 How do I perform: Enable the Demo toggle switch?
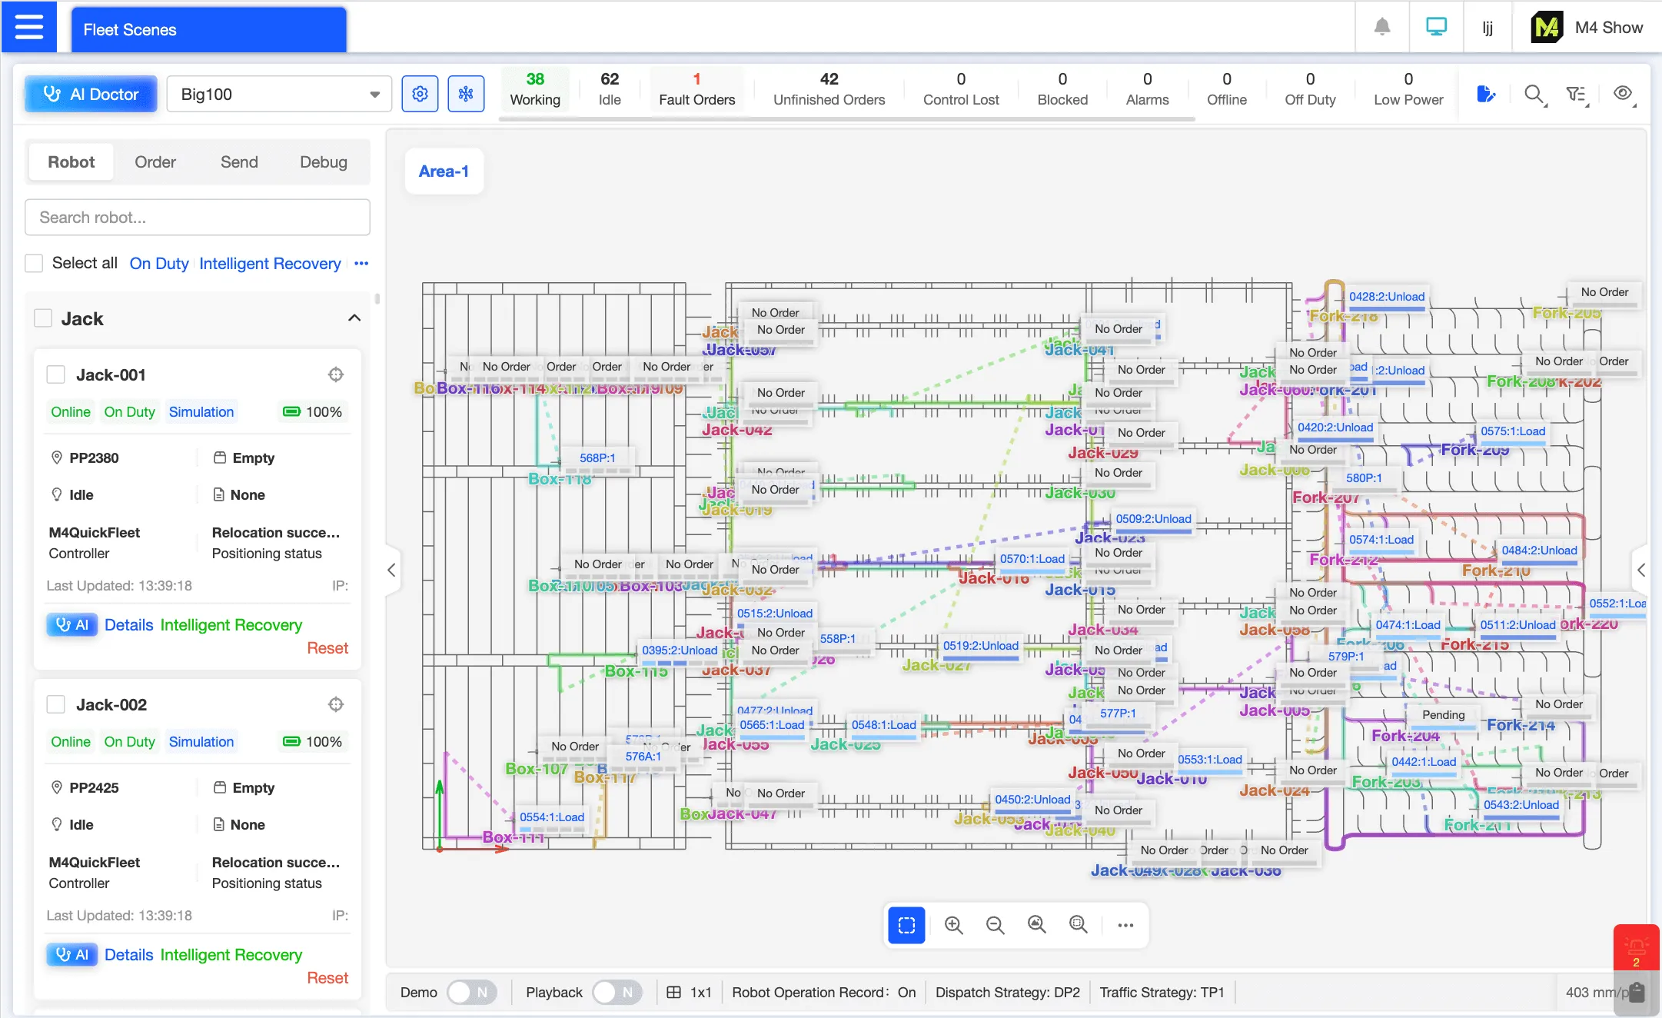click(470, 993)
